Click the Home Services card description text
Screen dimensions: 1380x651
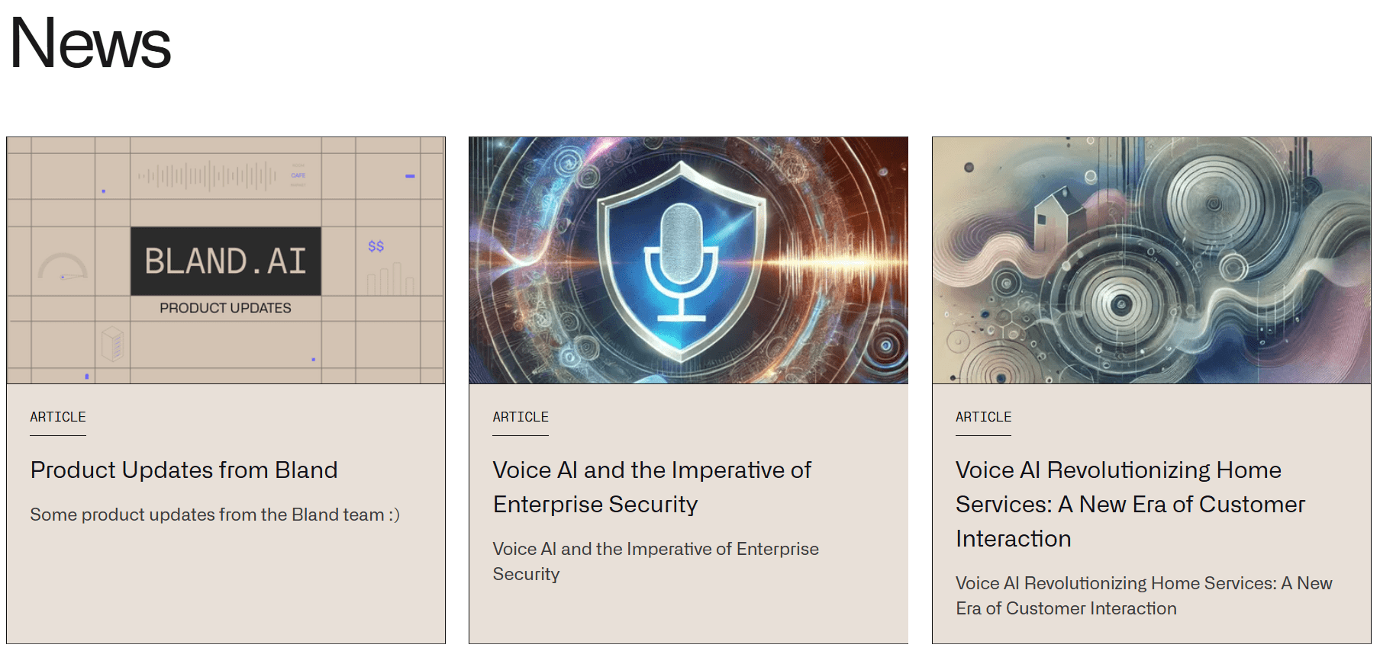[x=1143, y=595]
